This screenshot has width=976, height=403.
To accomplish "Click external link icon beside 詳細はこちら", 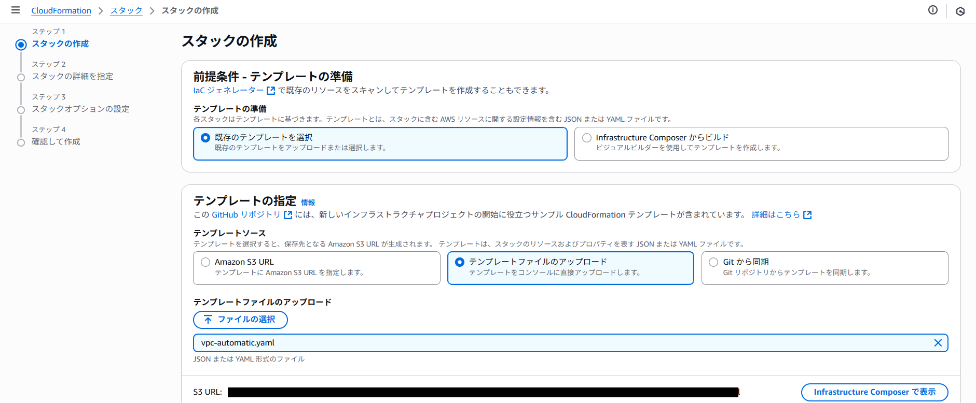I will 807,215.
